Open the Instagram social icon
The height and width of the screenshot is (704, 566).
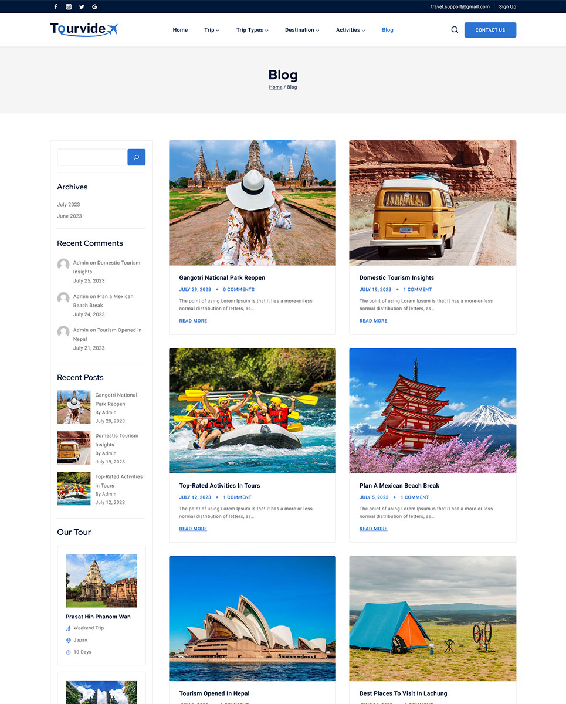[69, 7]
